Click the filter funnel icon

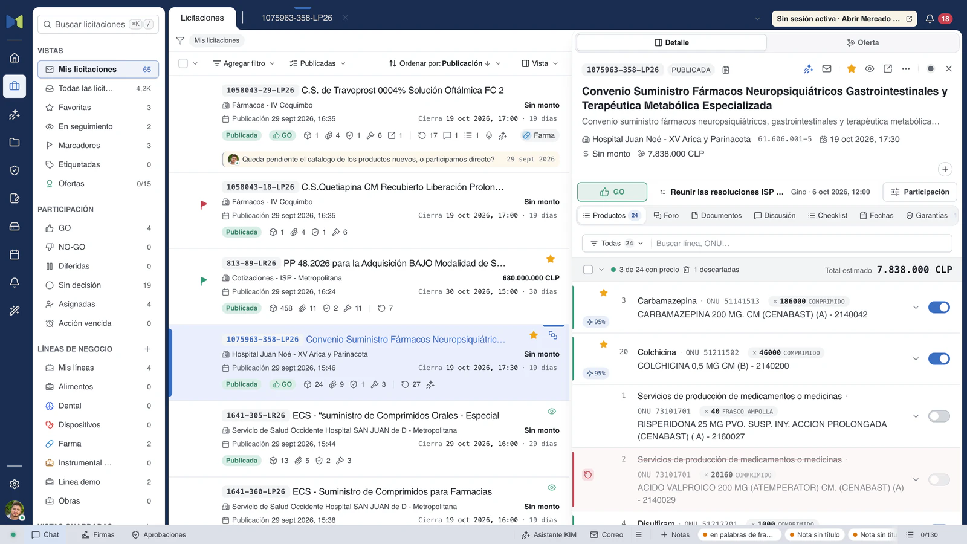click(x=180, y=40)
